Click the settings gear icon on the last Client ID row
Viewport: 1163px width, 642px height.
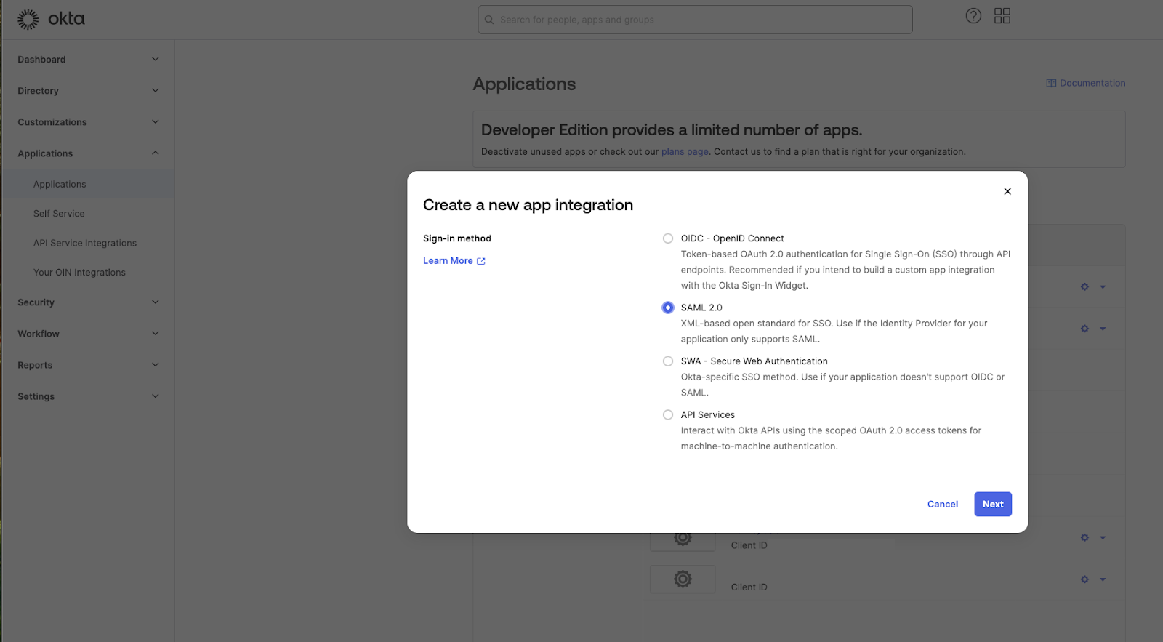coord(1084,579)
